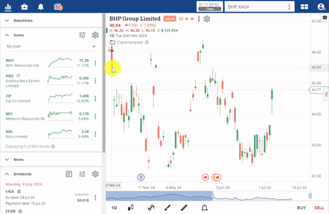Click the chart range navigator right handle
The image size is (329, 214).
(x=310, y=196)
